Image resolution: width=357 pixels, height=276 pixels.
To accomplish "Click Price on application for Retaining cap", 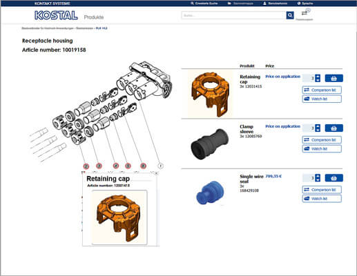I will tap(283, 77).
